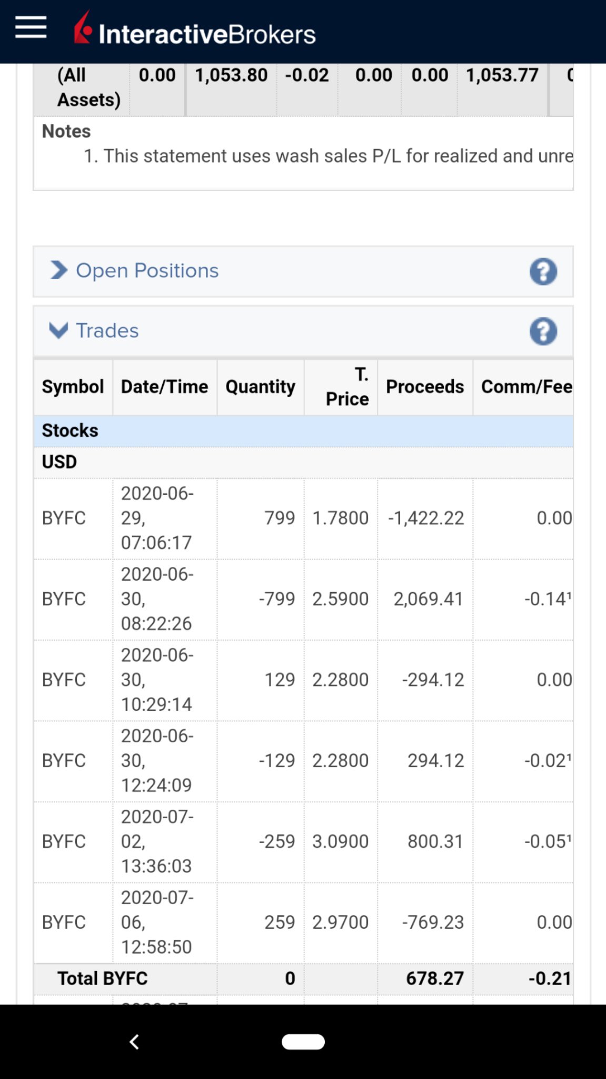The image size is (606, 1079).
Task: Click the Trades title link
Action: (107, 331)
